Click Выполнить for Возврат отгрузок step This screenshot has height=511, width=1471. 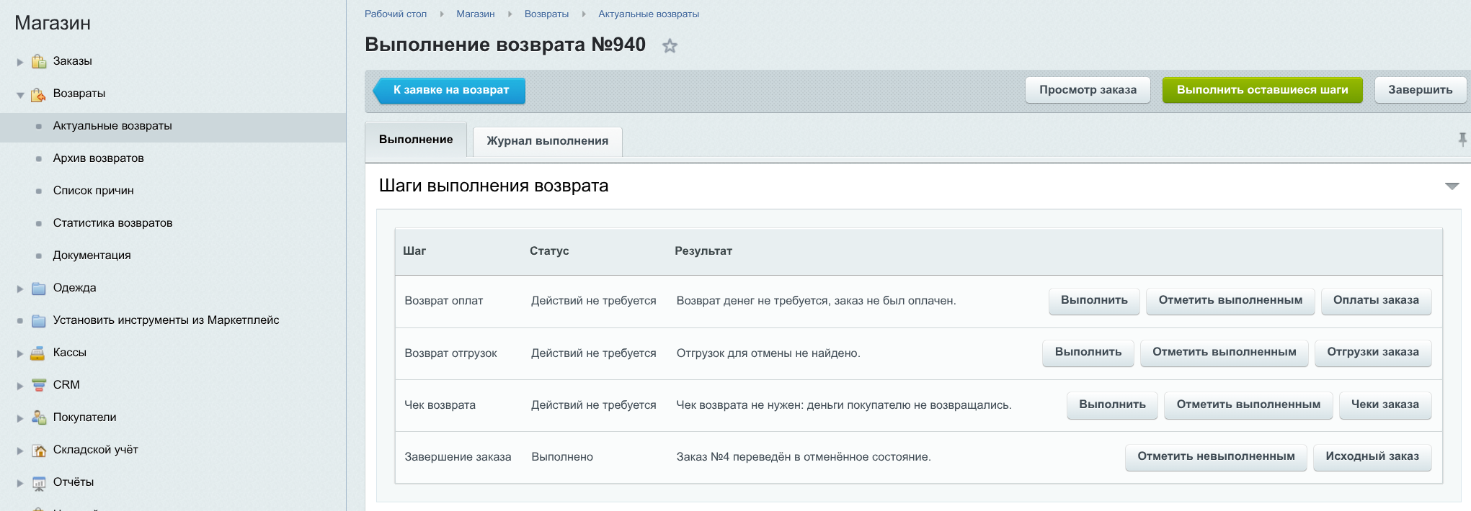(1088, 353)
